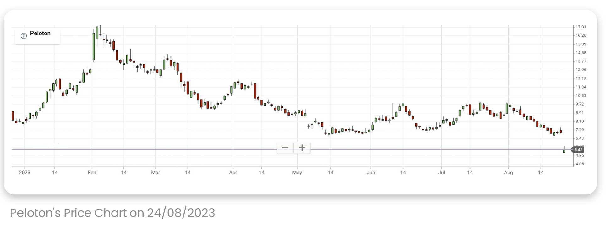The width and height of the screenshot is (606, 233).
Task: Click the info icon next to Peloton
Action: point(24,36)
